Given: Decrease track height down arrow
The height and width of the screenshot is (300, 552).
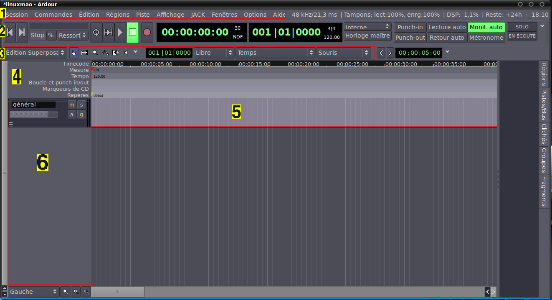Looking at the screenshot, I should [x=5, y=294].
